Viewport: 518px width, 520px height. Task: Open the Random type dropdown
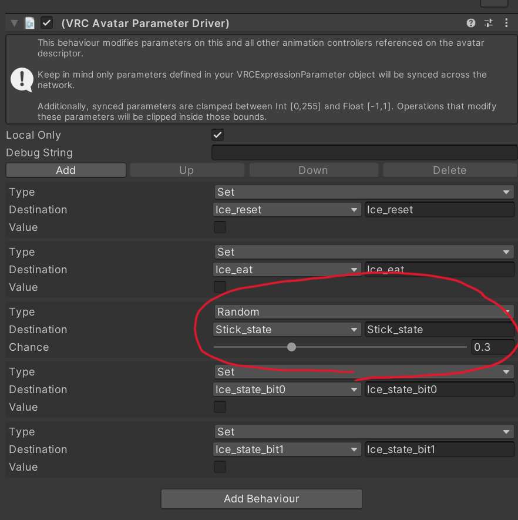364,312
